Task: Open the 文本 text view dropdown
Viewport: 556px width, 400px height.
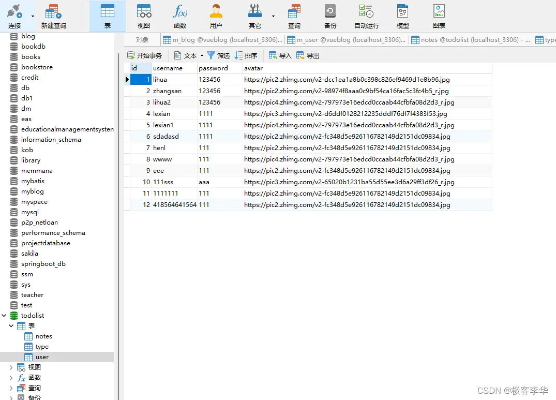Action: tap(189, 55)
